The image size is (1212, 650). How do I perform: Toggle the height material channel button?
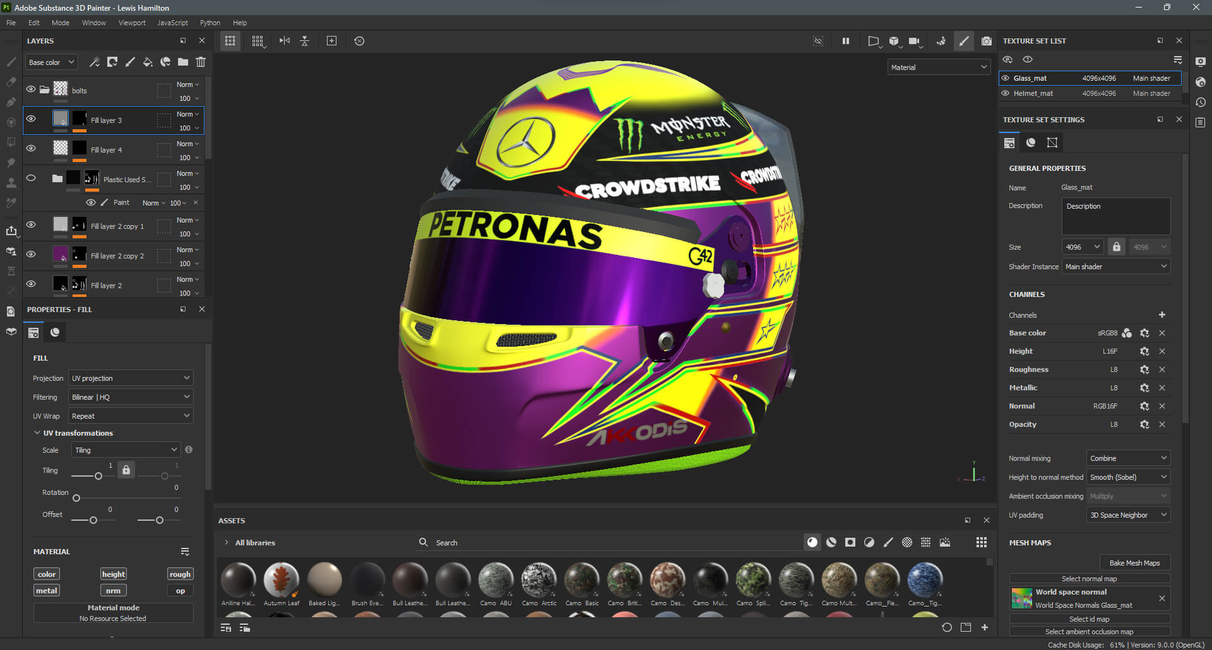coord(114,574)
